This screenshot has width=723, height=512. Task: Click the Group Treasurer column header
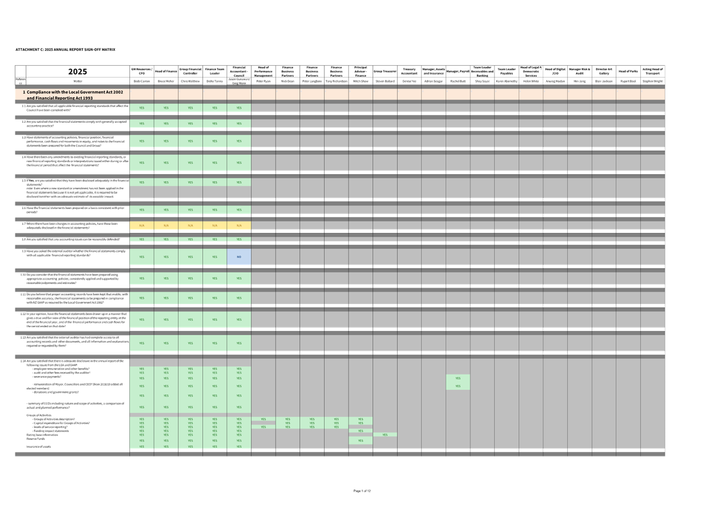click(385, 71)
